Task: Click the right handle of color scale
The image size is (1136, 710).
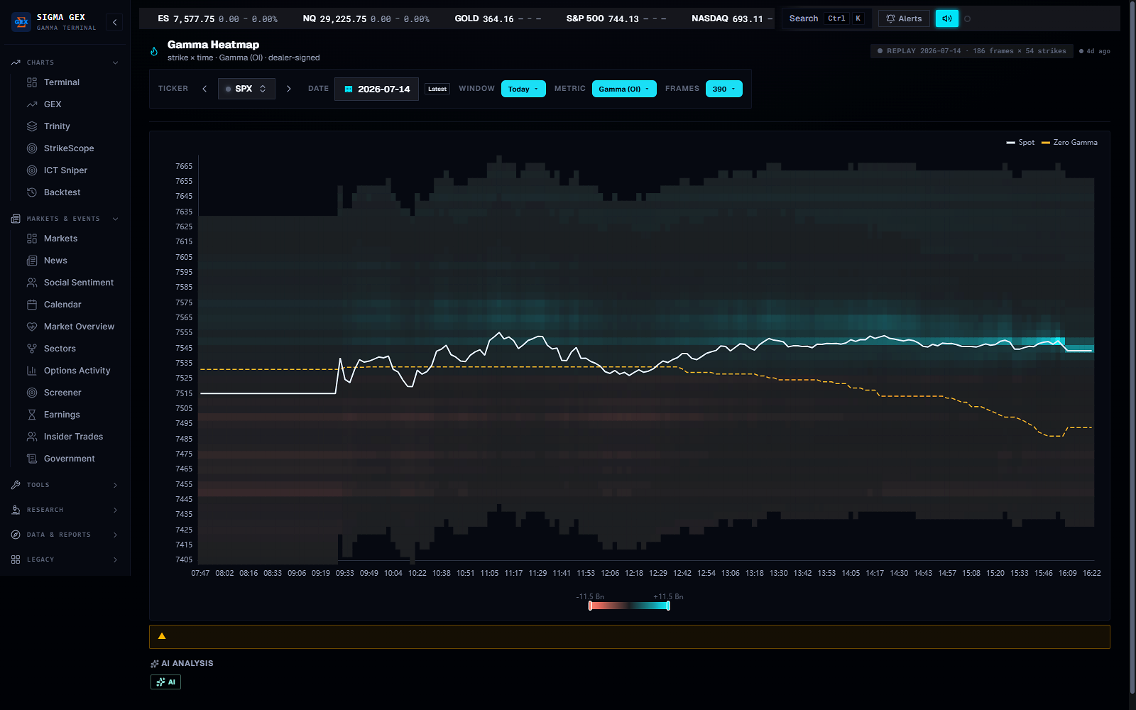Action: [668, 606]
